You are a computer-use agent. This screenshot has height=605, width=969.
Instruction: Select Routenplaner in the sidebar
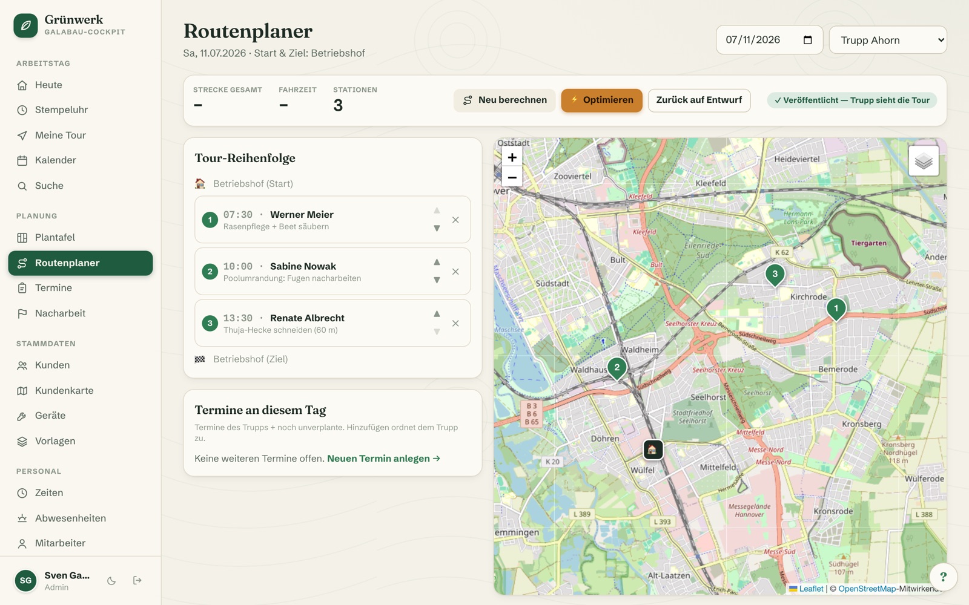(x=81, y=263)
